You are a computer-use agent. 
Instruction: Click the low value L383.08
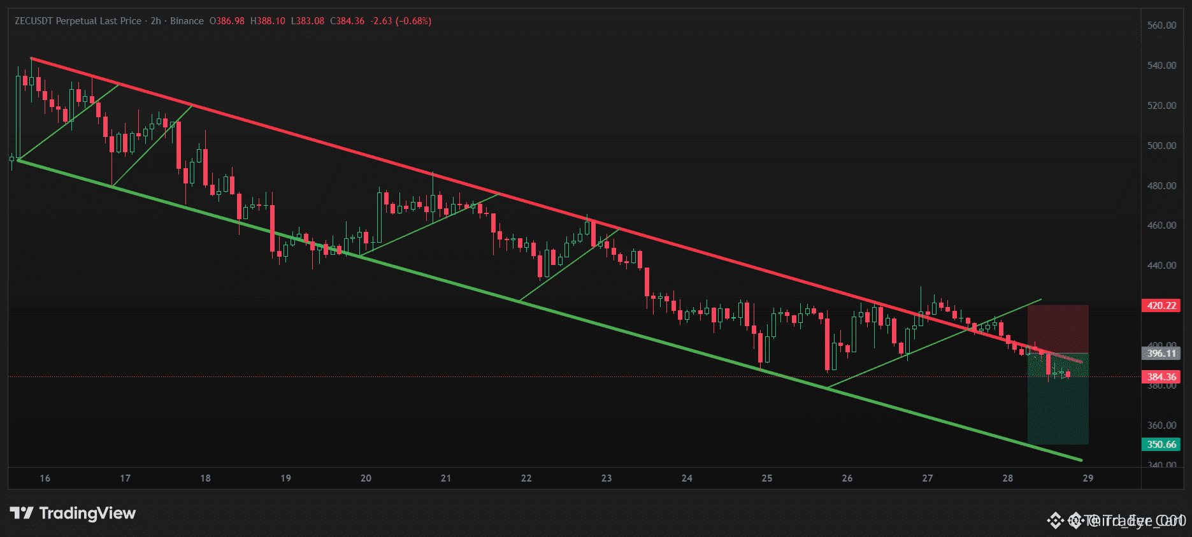pyautogui.click(x=308, y=21)
